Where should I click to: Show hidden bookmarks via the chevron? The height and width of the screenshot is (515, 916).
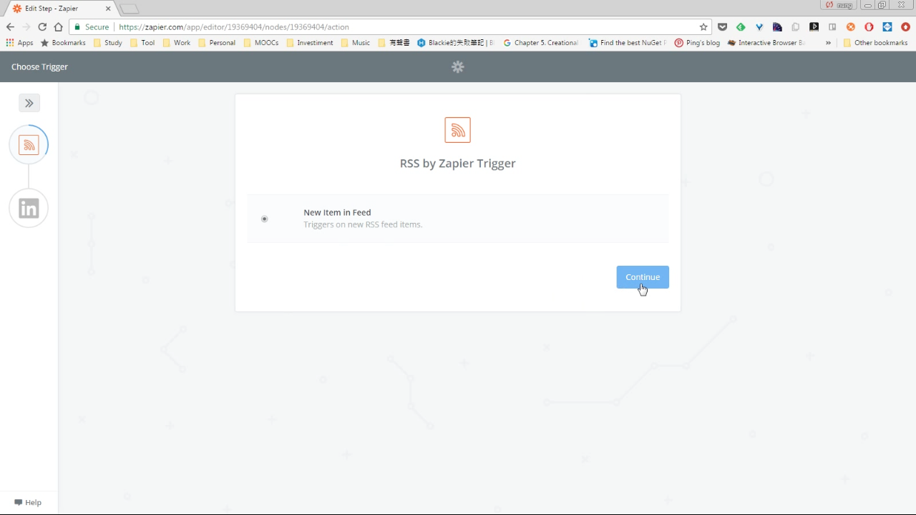click(828, 43)
